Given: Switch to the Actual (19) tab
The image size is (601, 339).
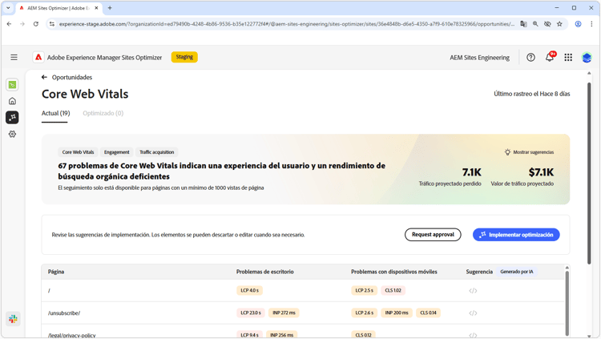Looking at the screenshot, I should [x=55, y=113].
